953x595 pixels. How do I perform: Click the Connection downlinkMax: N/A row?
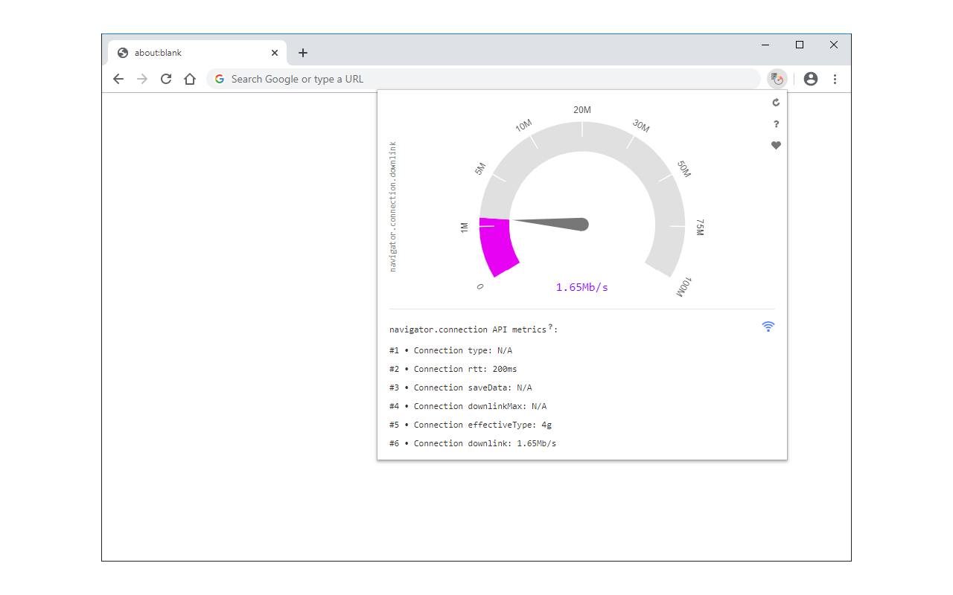pyautogui.click(x=468, y=406)
